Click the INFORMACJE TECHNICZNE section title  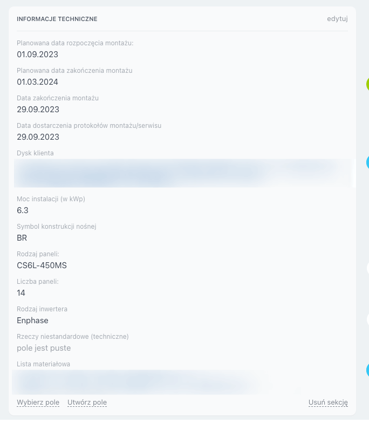pos(57,19)
